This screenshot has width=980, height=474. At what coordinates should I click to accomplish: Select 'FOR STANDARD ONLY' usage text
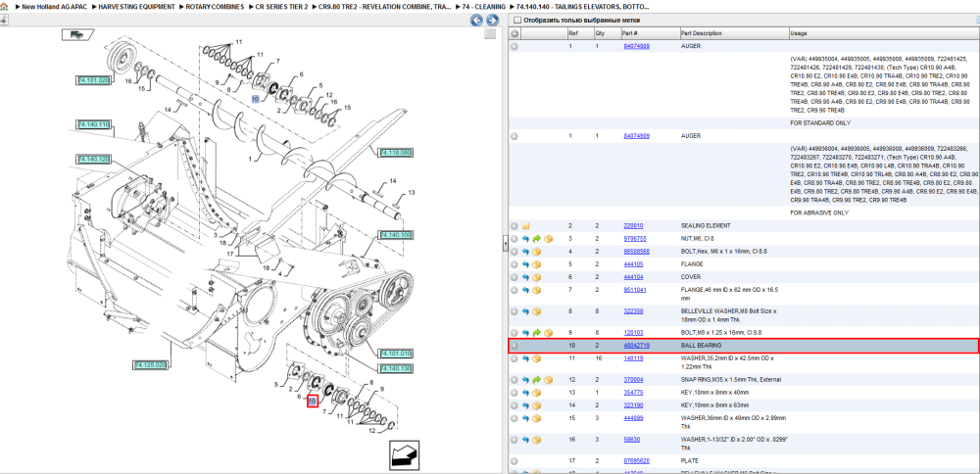820,123
